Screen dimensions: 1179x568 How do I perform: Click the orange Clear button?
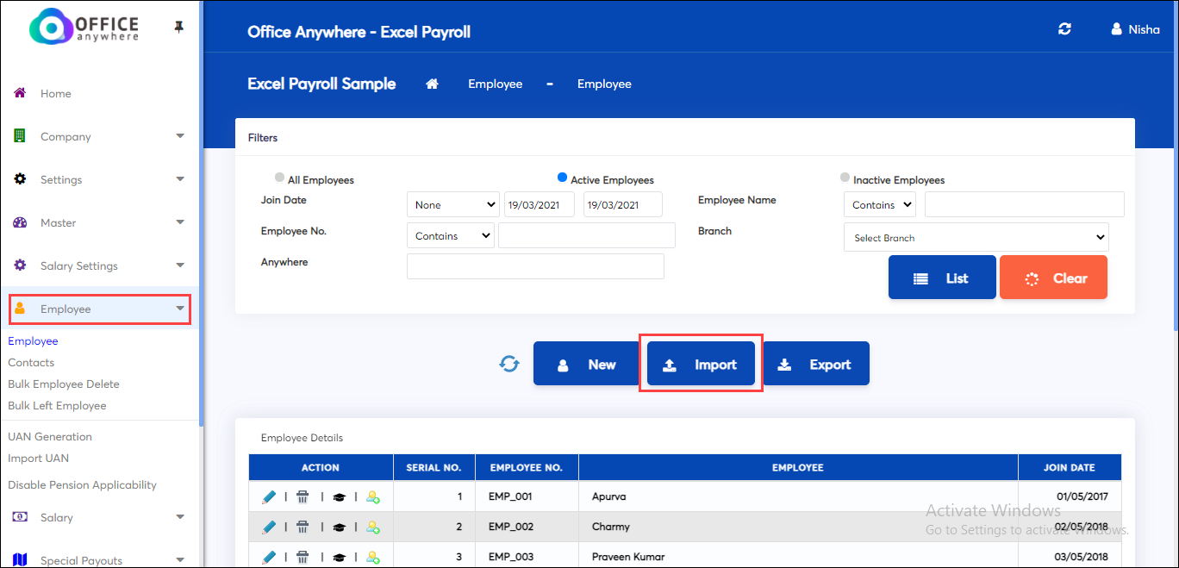coord(1053,278)
